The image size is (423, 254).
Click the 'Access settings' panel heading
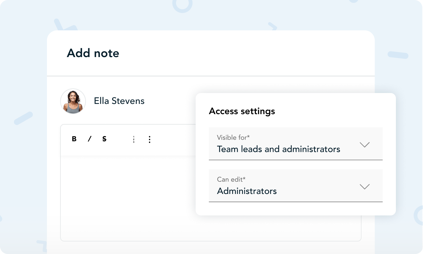click(x=242, y=111)
